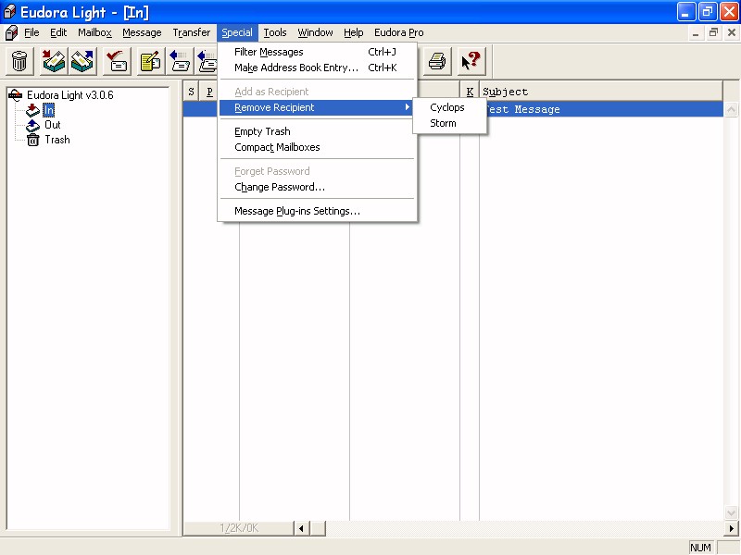741x555 pixels.
Task: Click the Check Mail toolbar icon
Action: pos(117,61)
